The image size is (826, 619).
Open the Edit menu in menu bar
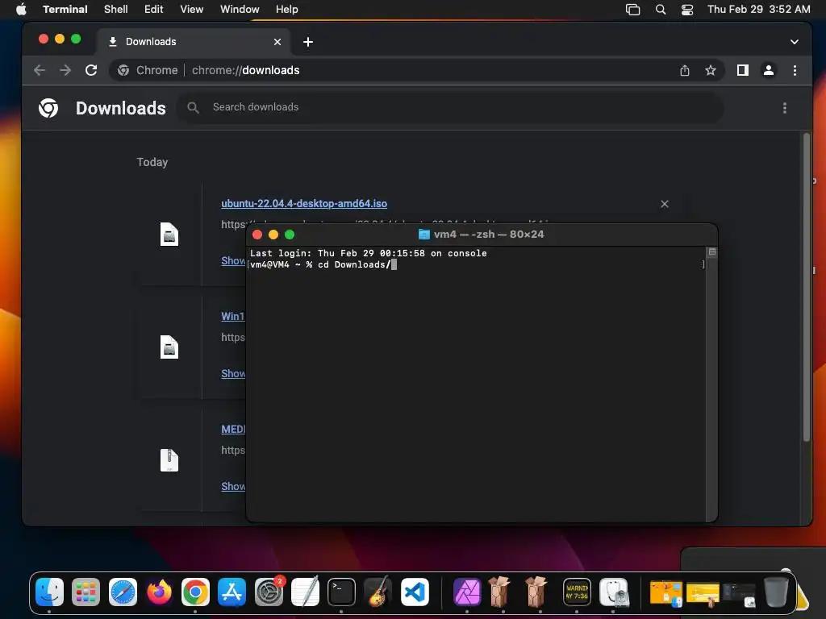(x=153, y=10)
